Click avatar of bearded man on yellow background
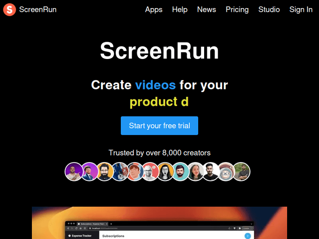This screenshot has width=319, height=239. pyautogui.click(x=105, y=172)
